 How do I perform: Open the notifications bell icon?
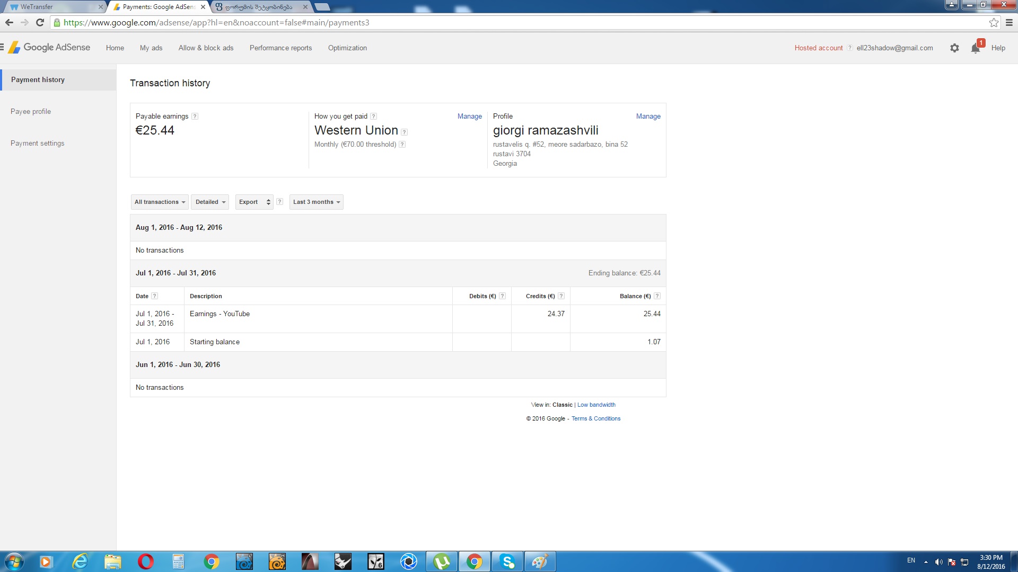[975, 48]
